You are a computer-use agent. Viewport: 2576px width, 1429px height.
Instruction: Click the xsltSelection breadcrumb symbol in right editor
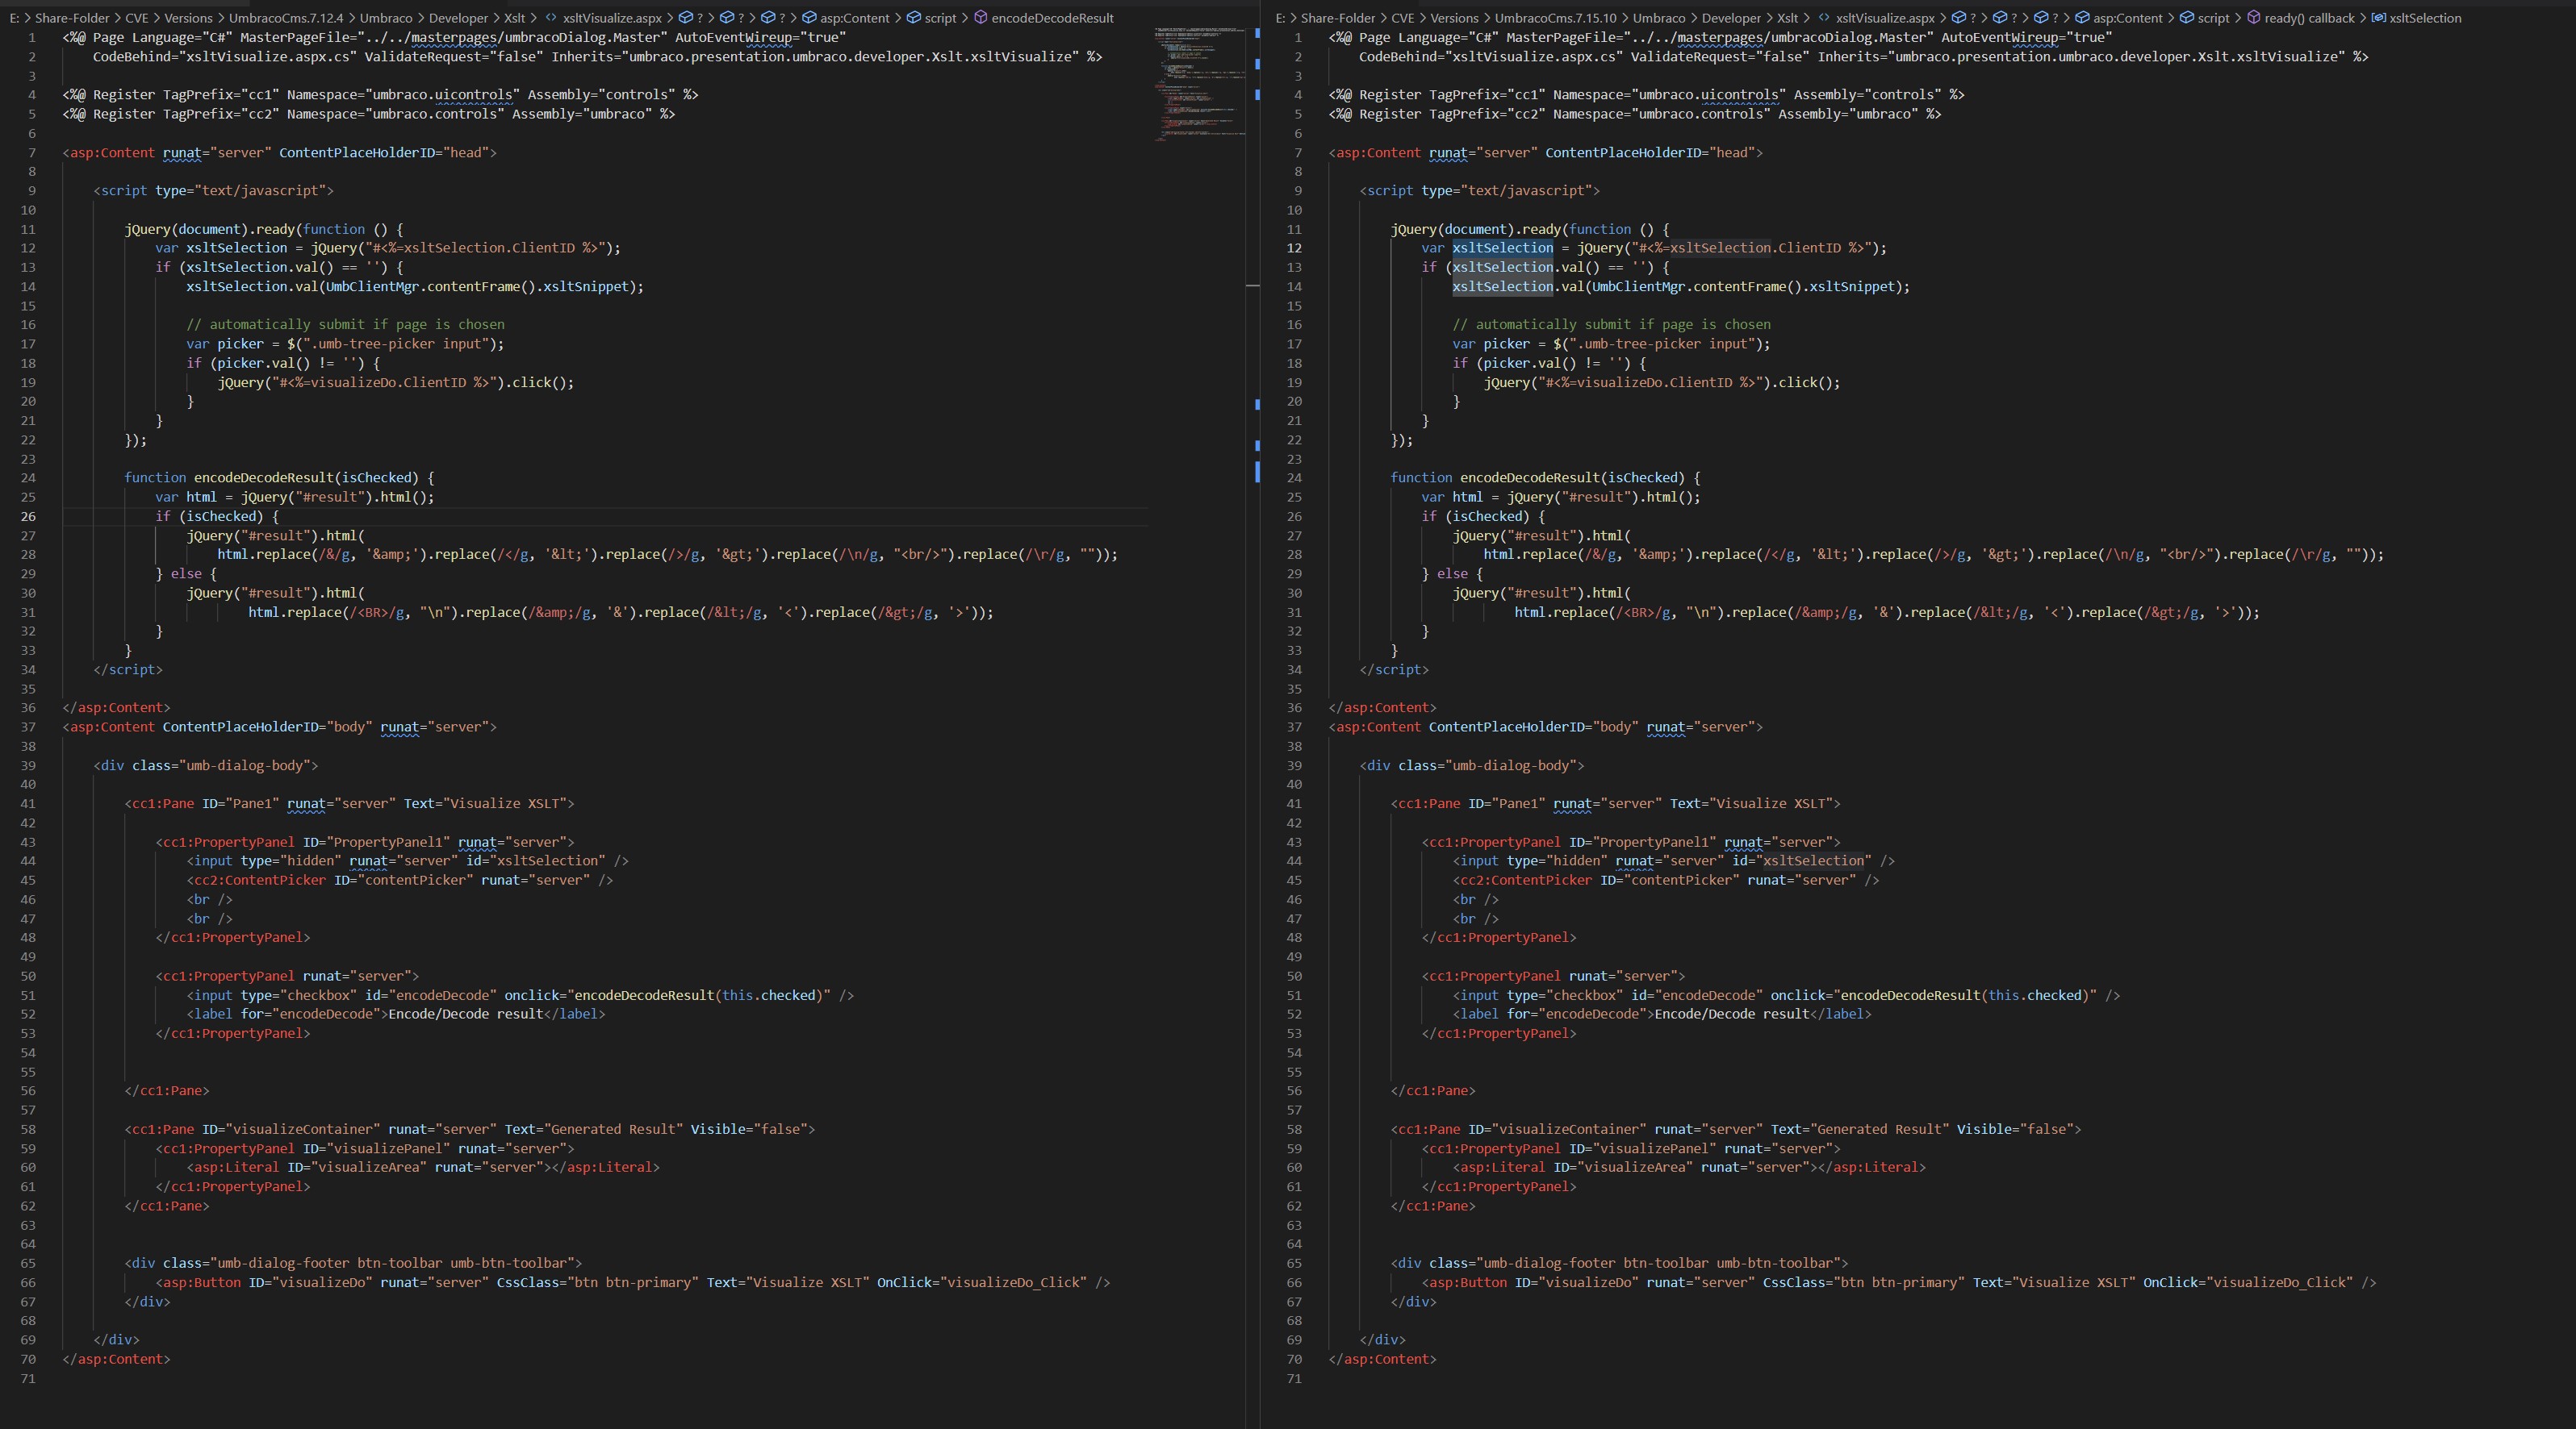click(2425, 18)
